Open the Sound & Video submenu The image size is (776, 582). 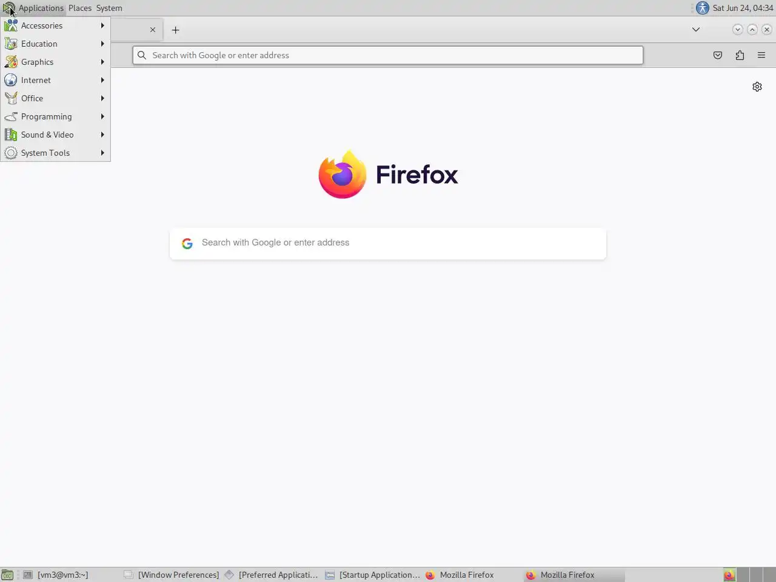[55, 135]
